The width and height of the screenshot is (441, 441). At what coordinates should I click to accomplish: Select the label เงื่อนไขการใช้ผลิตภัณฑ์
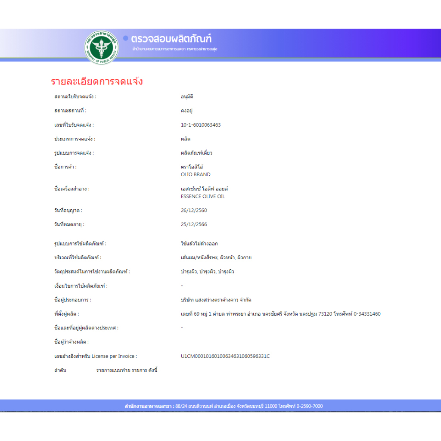pyautogui.click(x=81, y=286)
